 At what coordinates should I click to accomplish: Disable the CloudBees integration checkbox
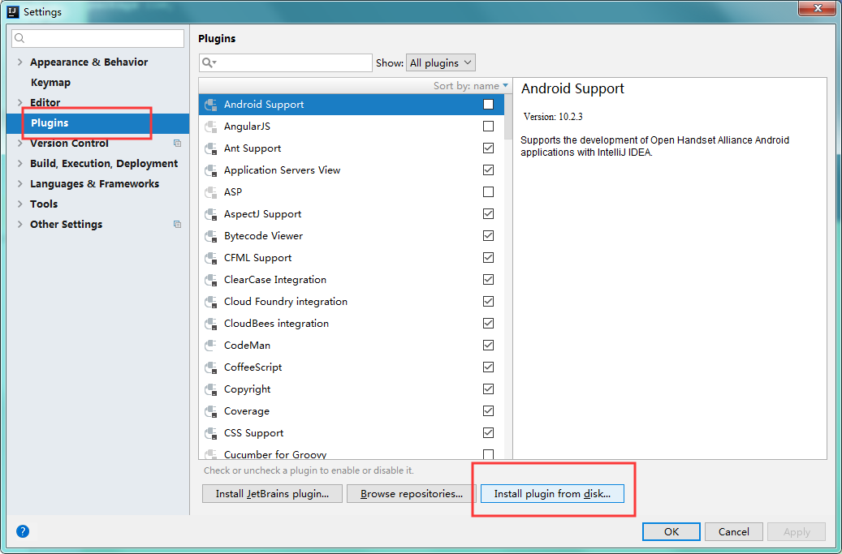(488, 324)
